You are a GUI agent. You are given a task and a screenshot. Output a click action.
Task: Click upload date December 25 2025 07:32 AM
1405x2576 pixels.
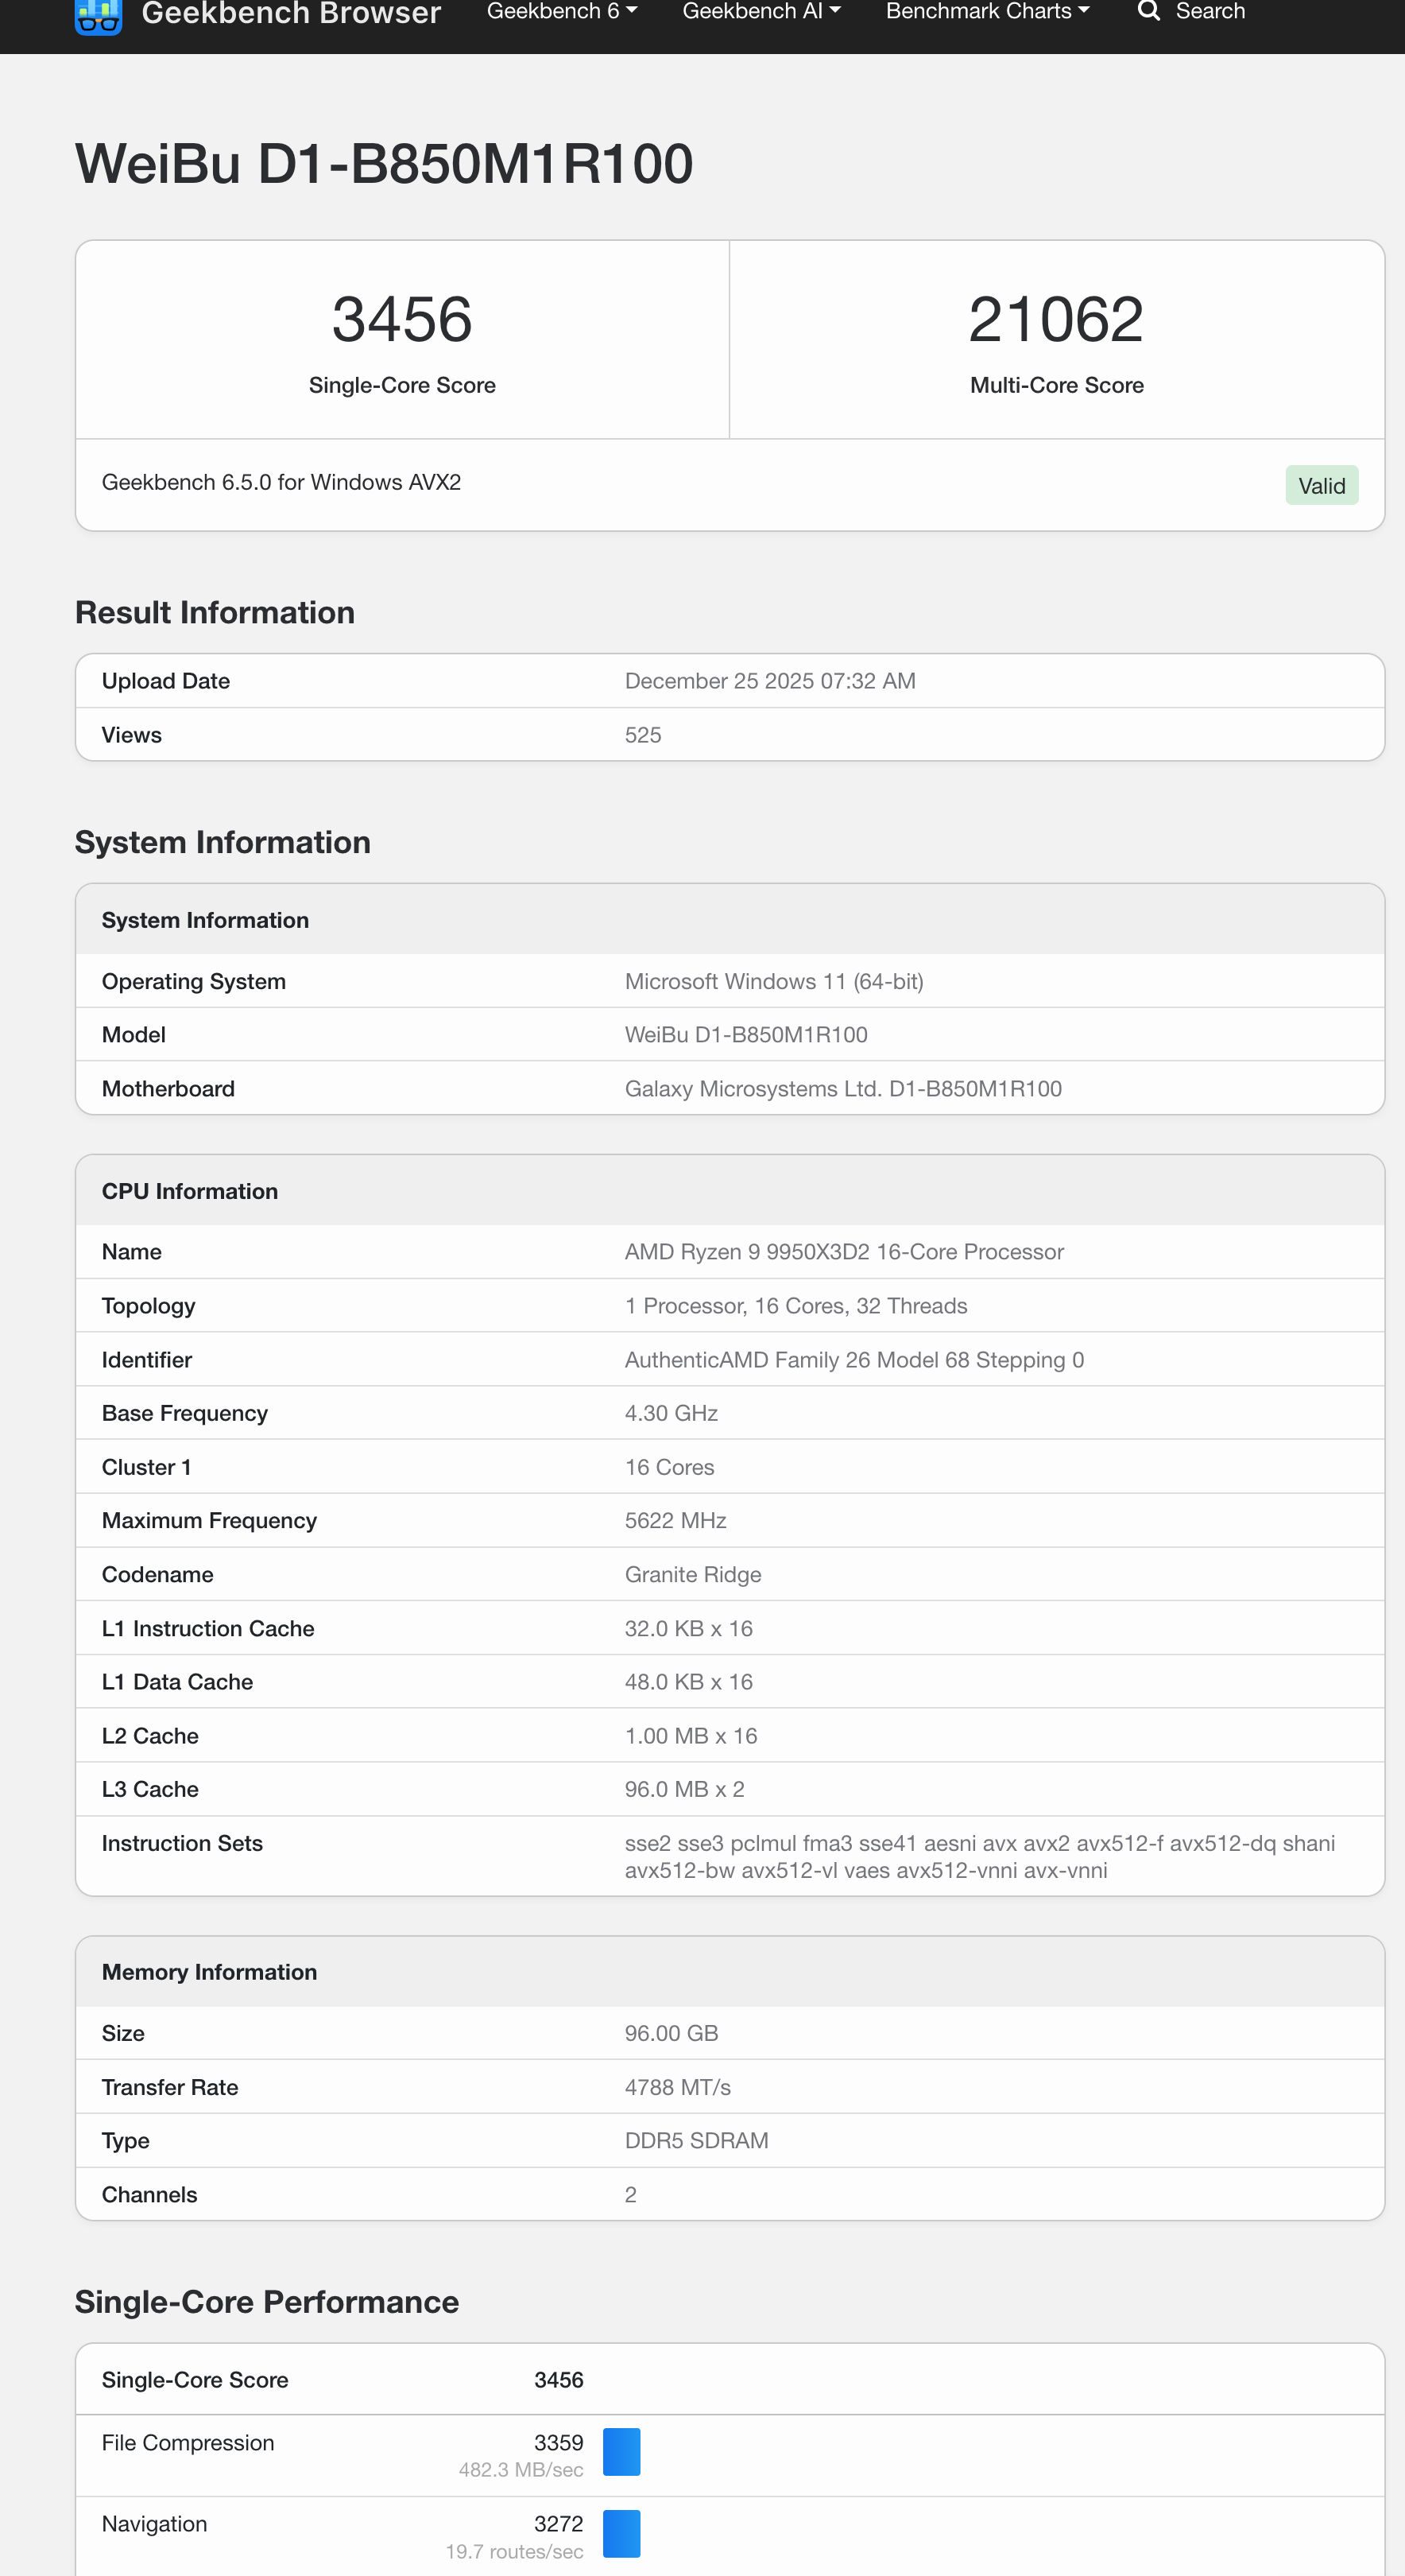tap(769, 681)
